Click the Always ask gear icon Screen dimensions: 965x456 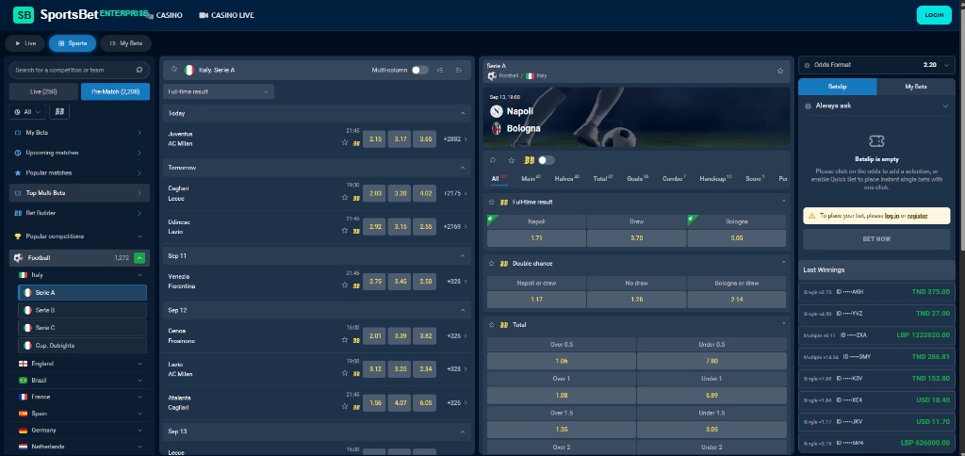click(808, 106)
